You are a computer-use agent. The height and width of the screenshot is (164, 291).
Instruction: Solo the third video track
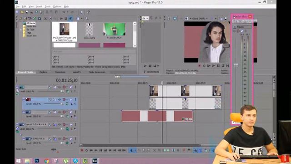75,112
